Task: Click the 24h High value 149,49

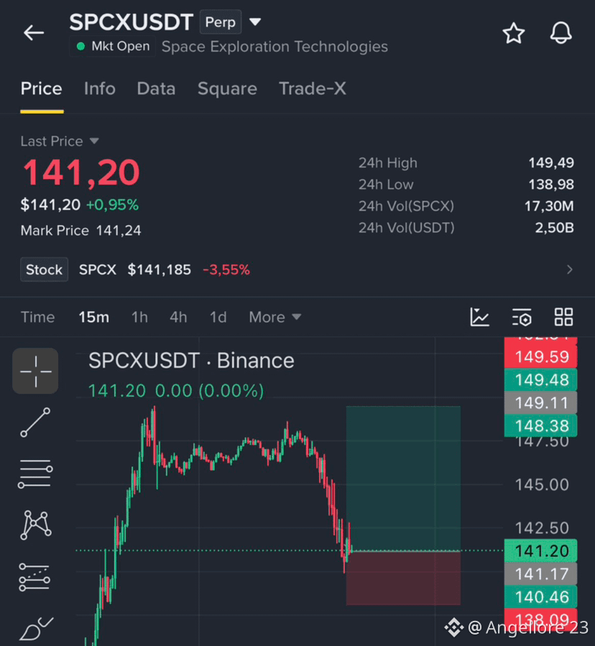Action: click(x=551, y=162)
